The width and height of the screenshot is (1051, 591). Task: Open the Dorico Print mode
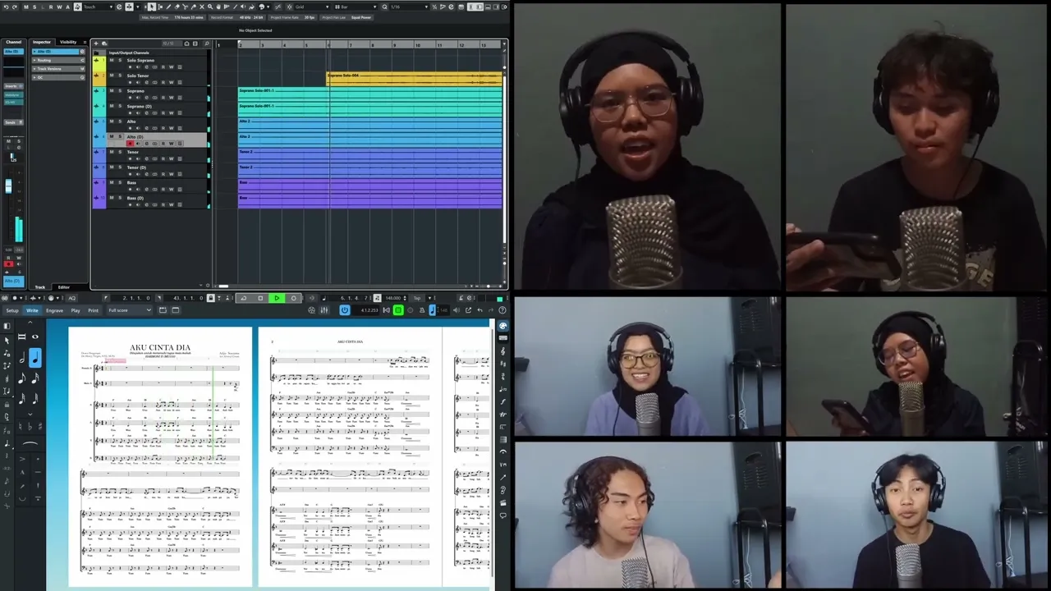[93, 310]
